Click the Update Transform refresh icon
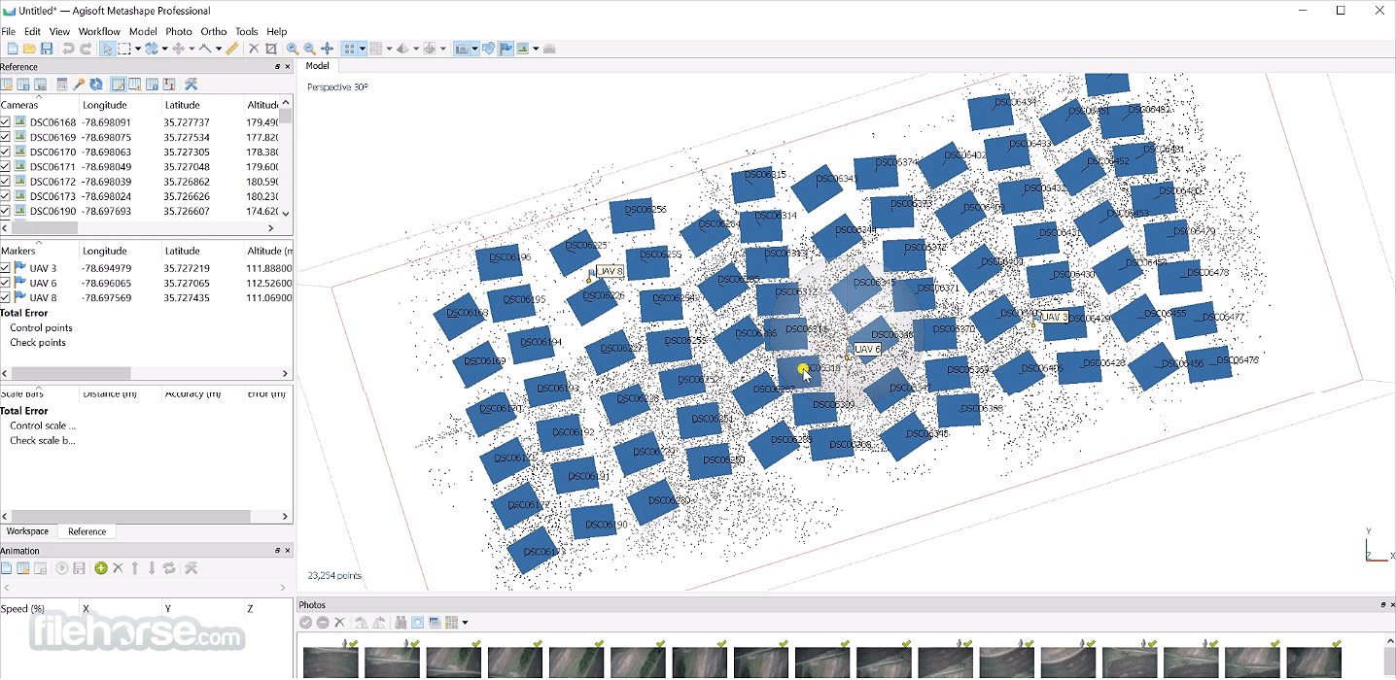1396x680 pixels. (x=96, y=85)
